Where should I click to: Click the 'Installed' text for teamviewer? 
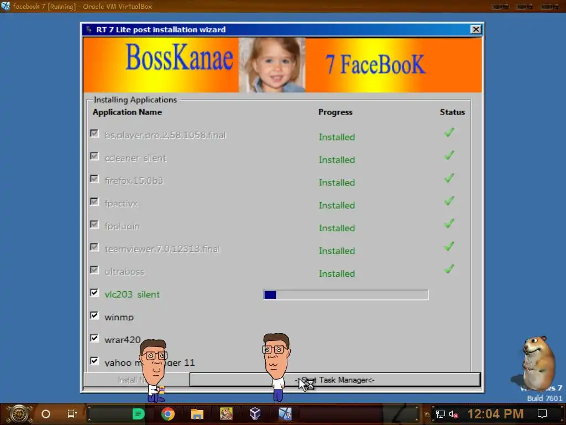pos(337,251)
